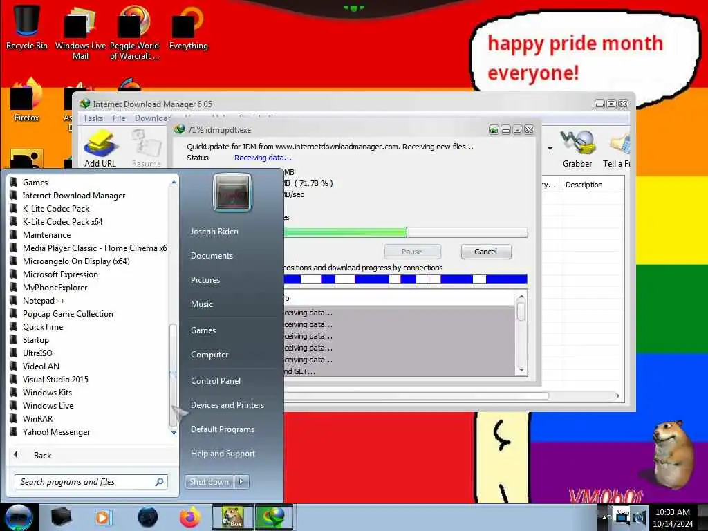Screen dimensions: 708x531
Task: Click the Tasks menu in IDM
Action: coord(93,118)
